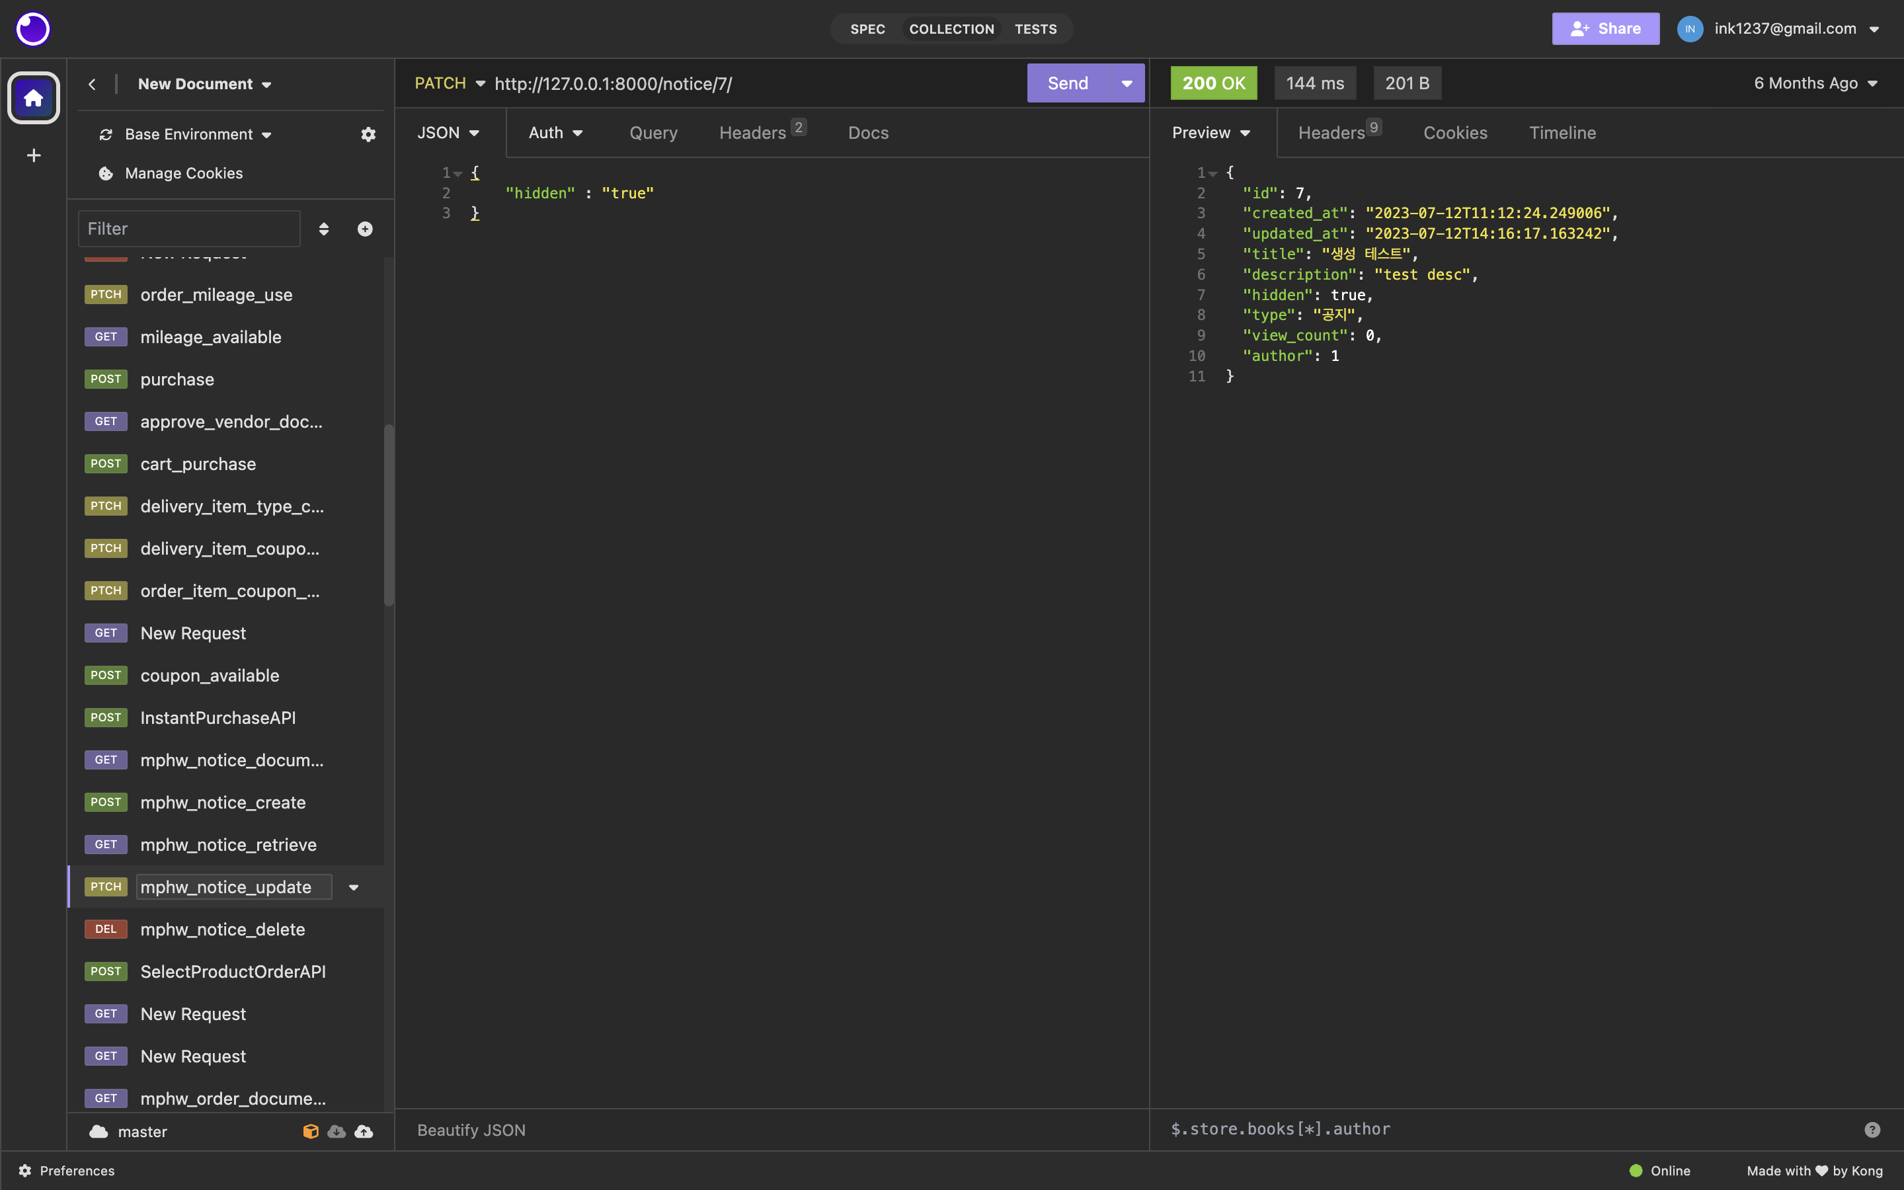This screenshot has width=1904, height=1190.
Task: Click the cloud push upload icon
Action: [364, 1132]
